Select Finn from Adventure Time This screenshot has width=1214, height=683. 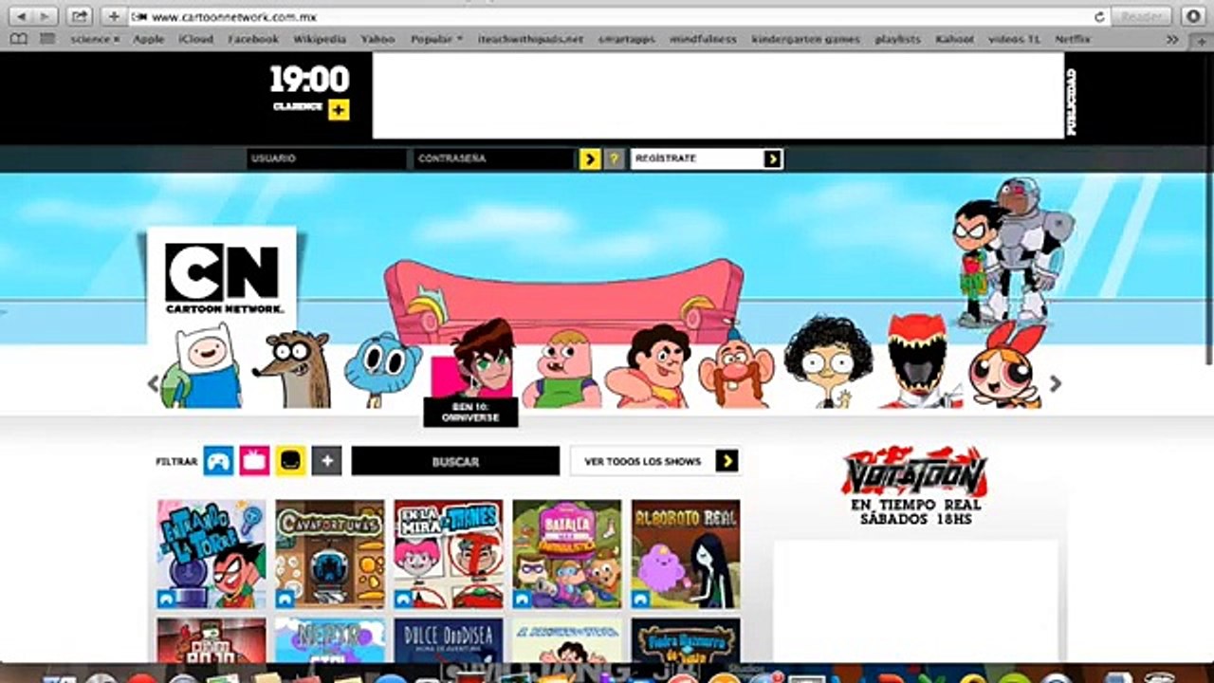click(201, 367)
